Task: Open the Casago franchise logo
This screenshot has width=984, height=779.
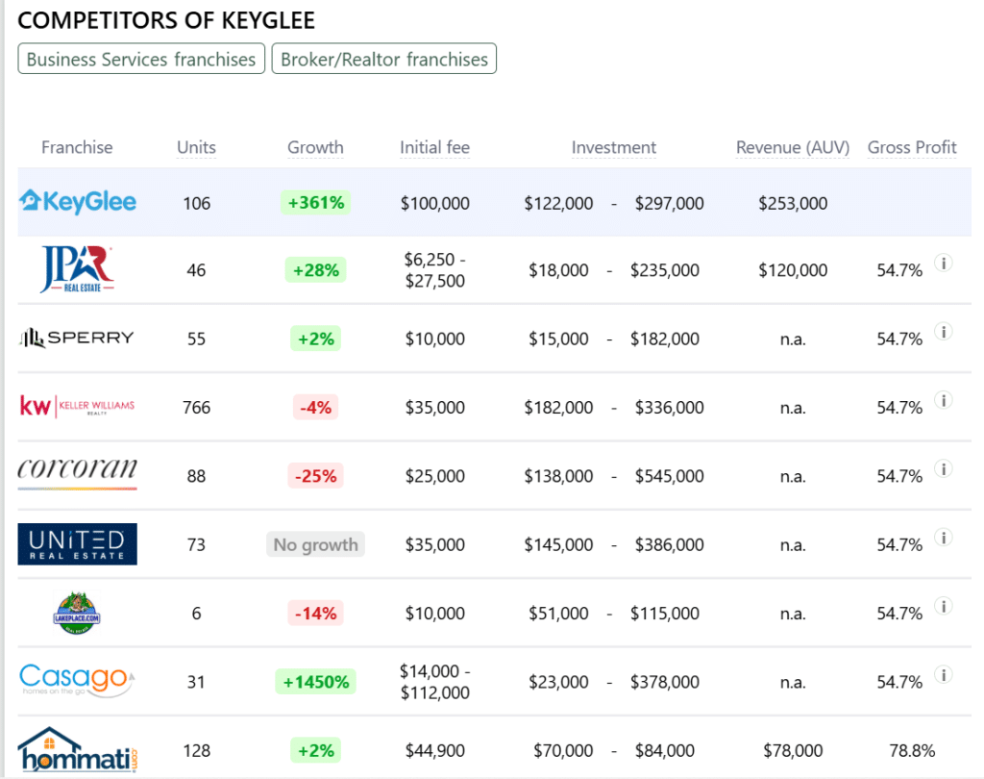Action: [77, 680]
